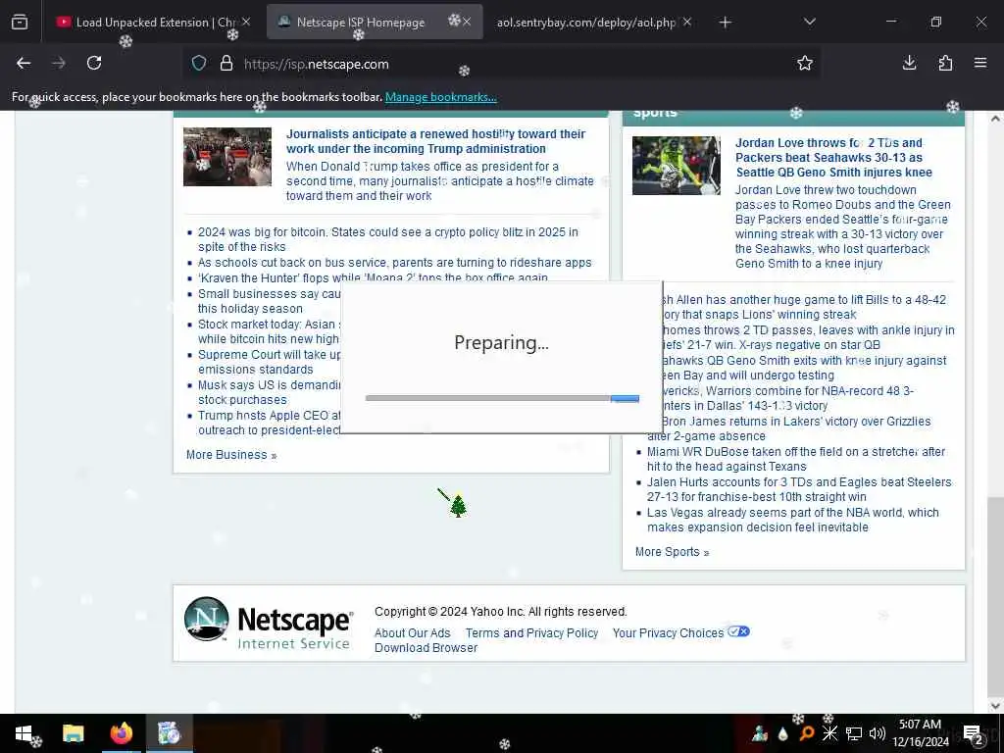Open Las Vegas NBA expansion story
This screenshot has width=1004, height=753.
[792, 520]
